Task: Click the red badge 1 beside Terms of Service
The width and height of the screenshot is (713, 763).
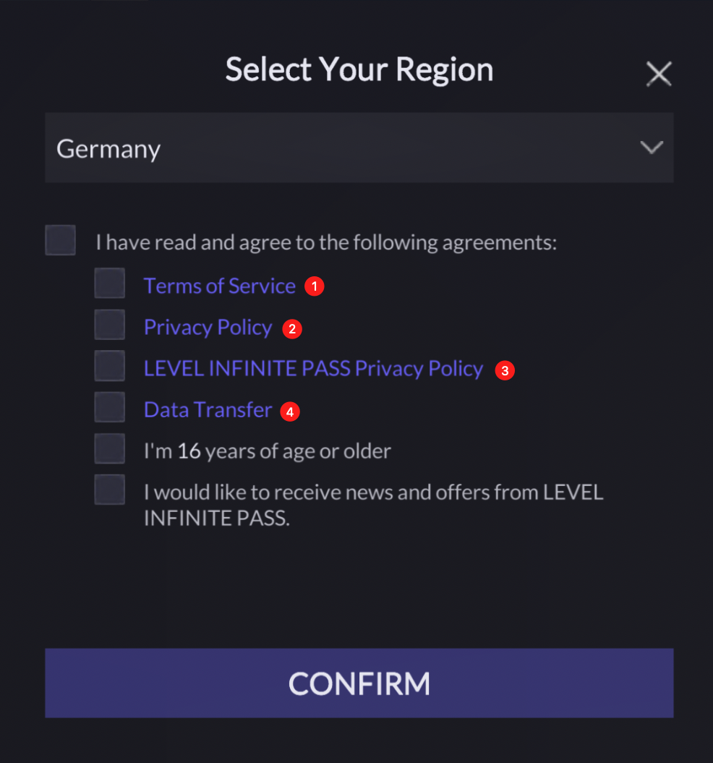Action: click(315, 286)
